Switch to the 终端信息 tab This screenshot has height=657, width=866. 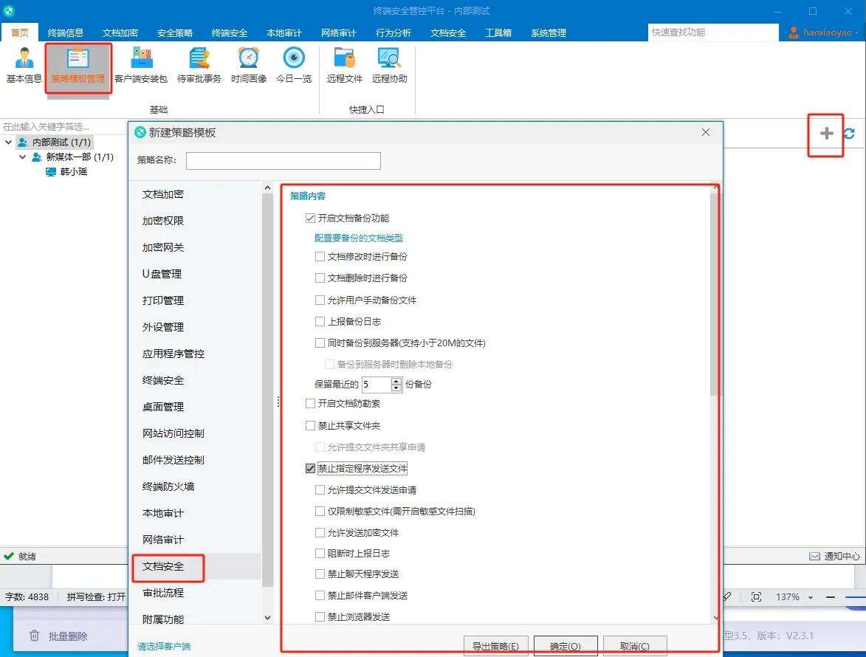[65, 32]
